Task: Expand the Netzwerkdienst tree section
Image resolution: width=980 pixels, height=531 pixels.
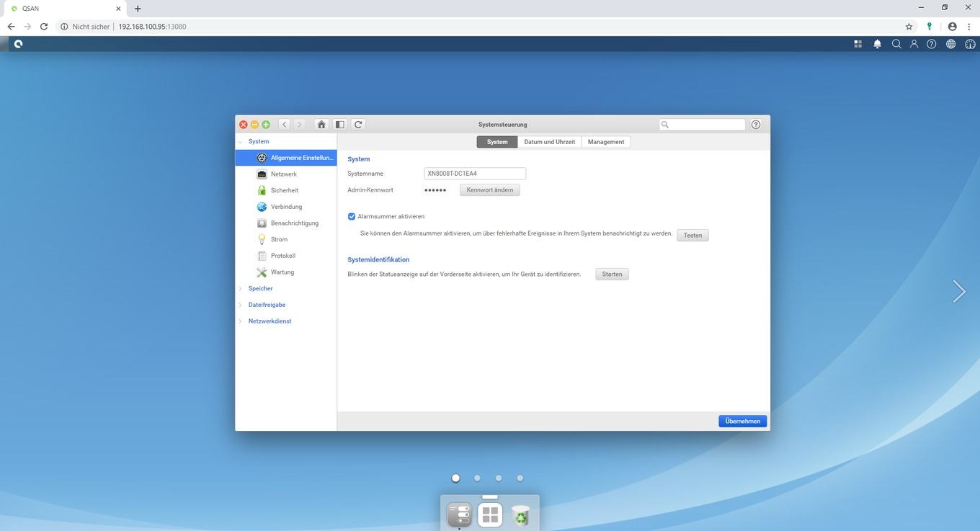Action: click(241, 321)
